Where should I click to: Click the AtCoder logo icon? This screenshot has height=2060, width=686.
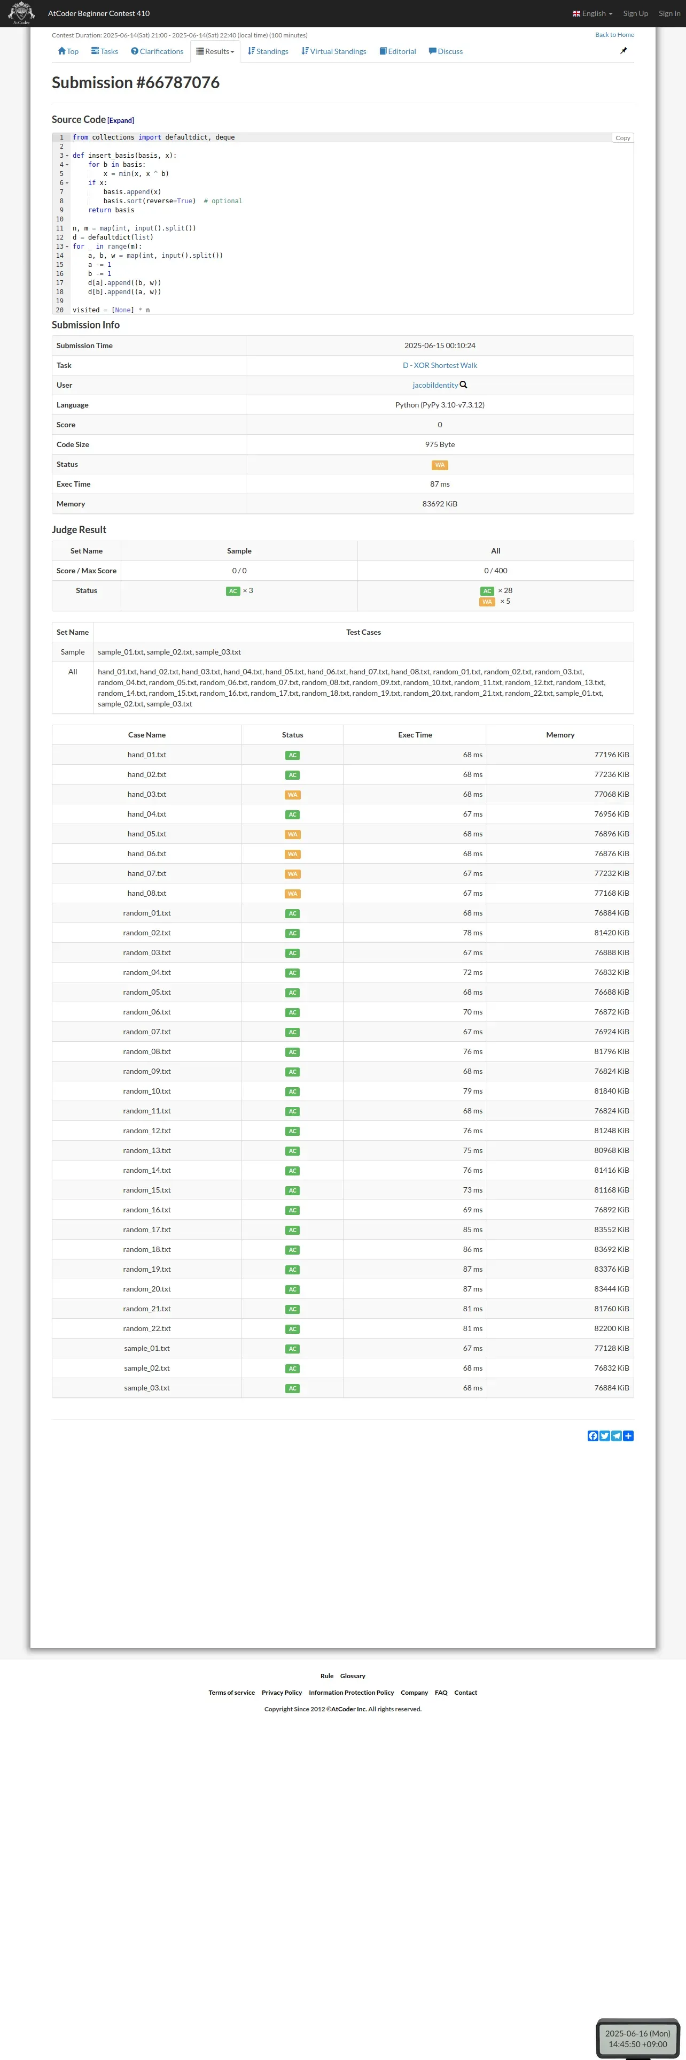point(21,13)
